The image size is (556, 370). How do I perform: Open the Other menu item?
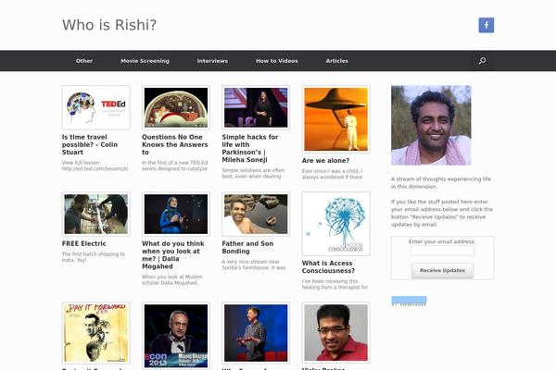84,61
